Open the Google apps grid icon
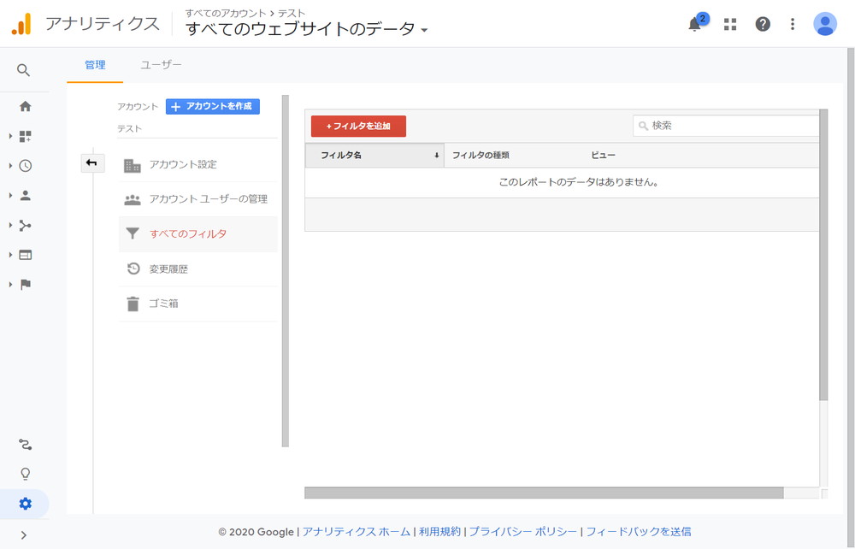Viewport: 855px width, 549px height. (x=730, y=24)
